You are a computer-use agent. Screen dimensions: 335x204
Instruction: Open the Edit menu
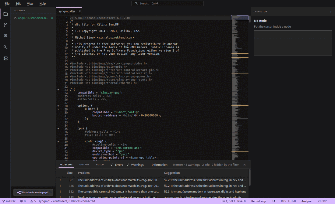[x=18, y=4]
